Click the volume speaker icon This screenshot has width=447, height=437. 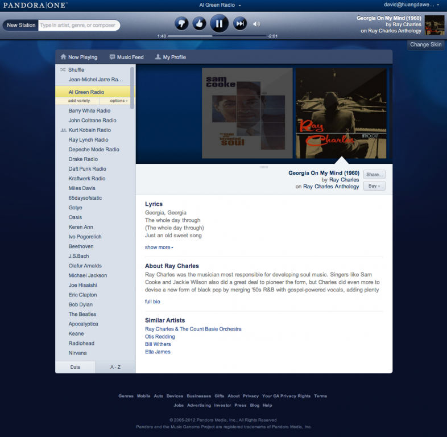(x=256, y=24)
